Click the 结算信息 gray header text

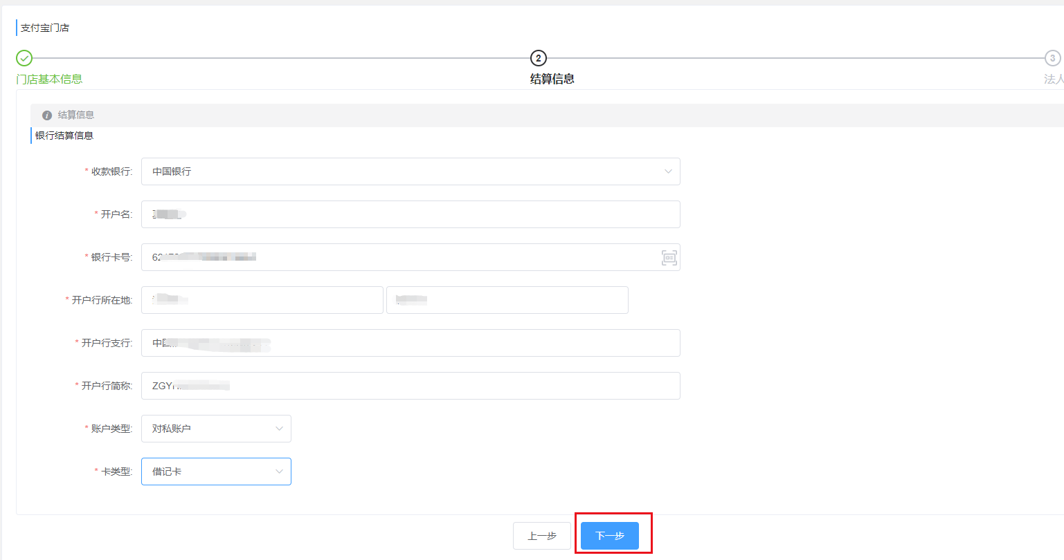pyautogui.click(x=76, y=115)
